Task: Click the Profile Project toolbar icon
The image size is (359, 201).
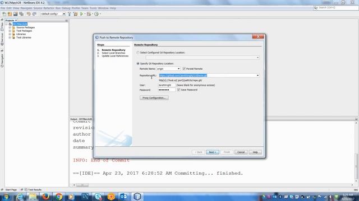Action: pyautogui.click(x=96, y=14)
